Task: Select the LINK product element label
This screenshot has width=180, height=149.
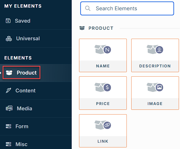Action: pyautogui.click(x=103, y=141)
